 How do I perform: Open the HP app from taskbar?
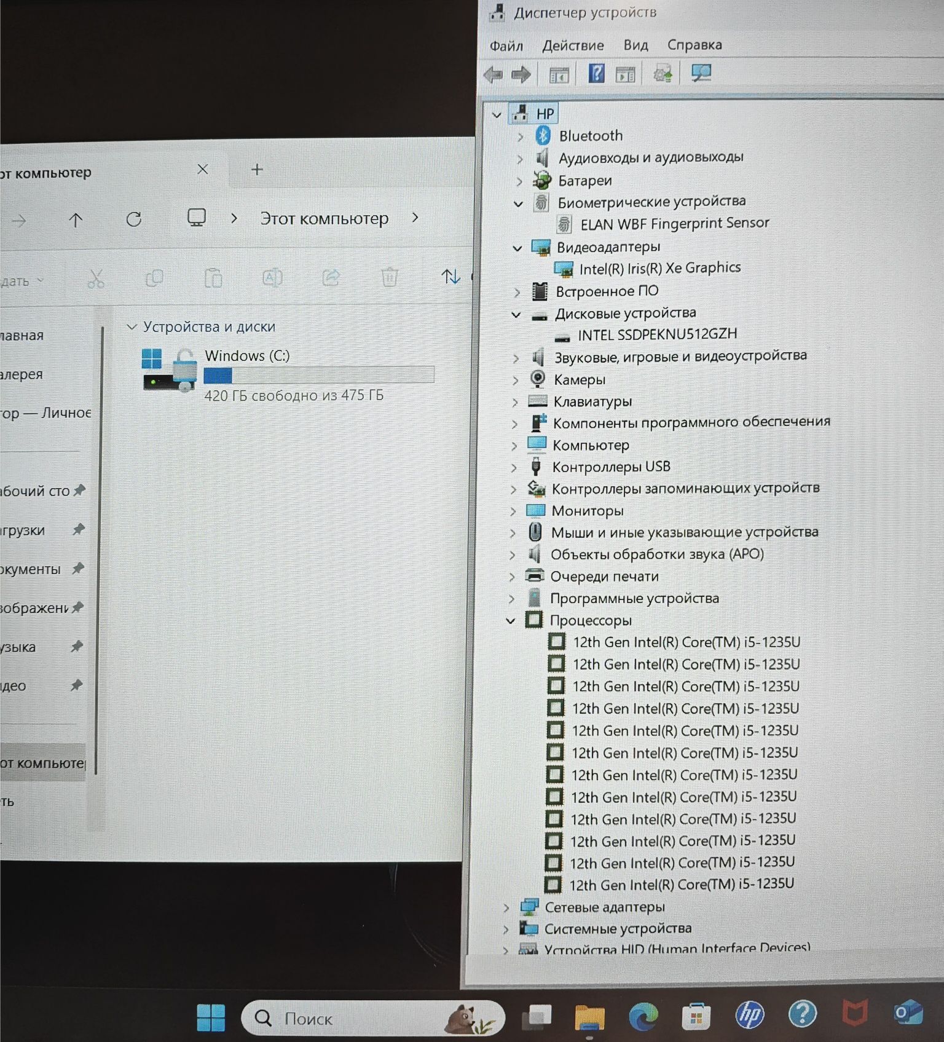750,1015
